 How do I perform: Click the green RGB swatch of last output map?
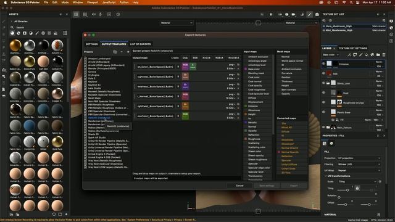(x=185, y=116)
